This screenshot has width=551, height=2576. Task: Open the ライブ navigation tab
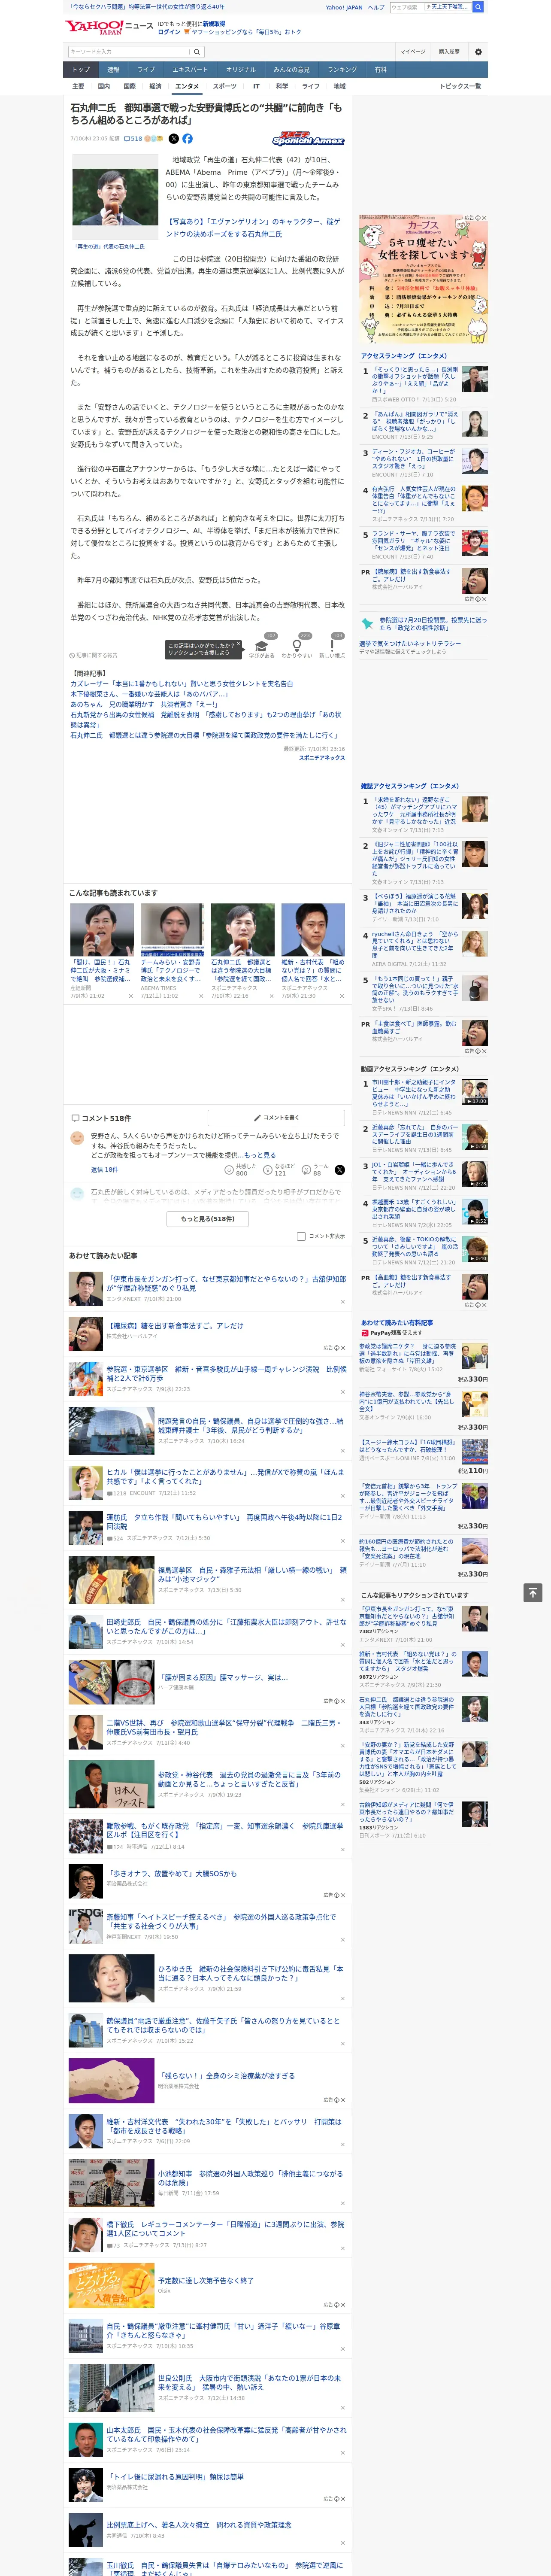tap(146, 70)
